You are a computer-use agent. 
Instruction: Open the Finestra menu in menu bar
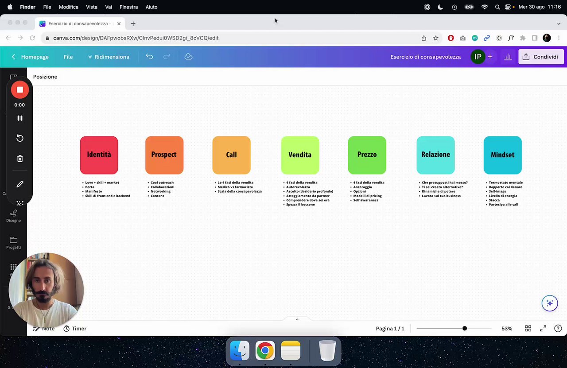click(x=129, y=7)
